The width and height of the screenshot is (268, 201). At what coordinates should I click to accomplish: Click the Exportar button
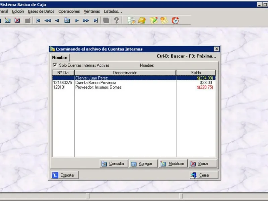click(65, 175)
